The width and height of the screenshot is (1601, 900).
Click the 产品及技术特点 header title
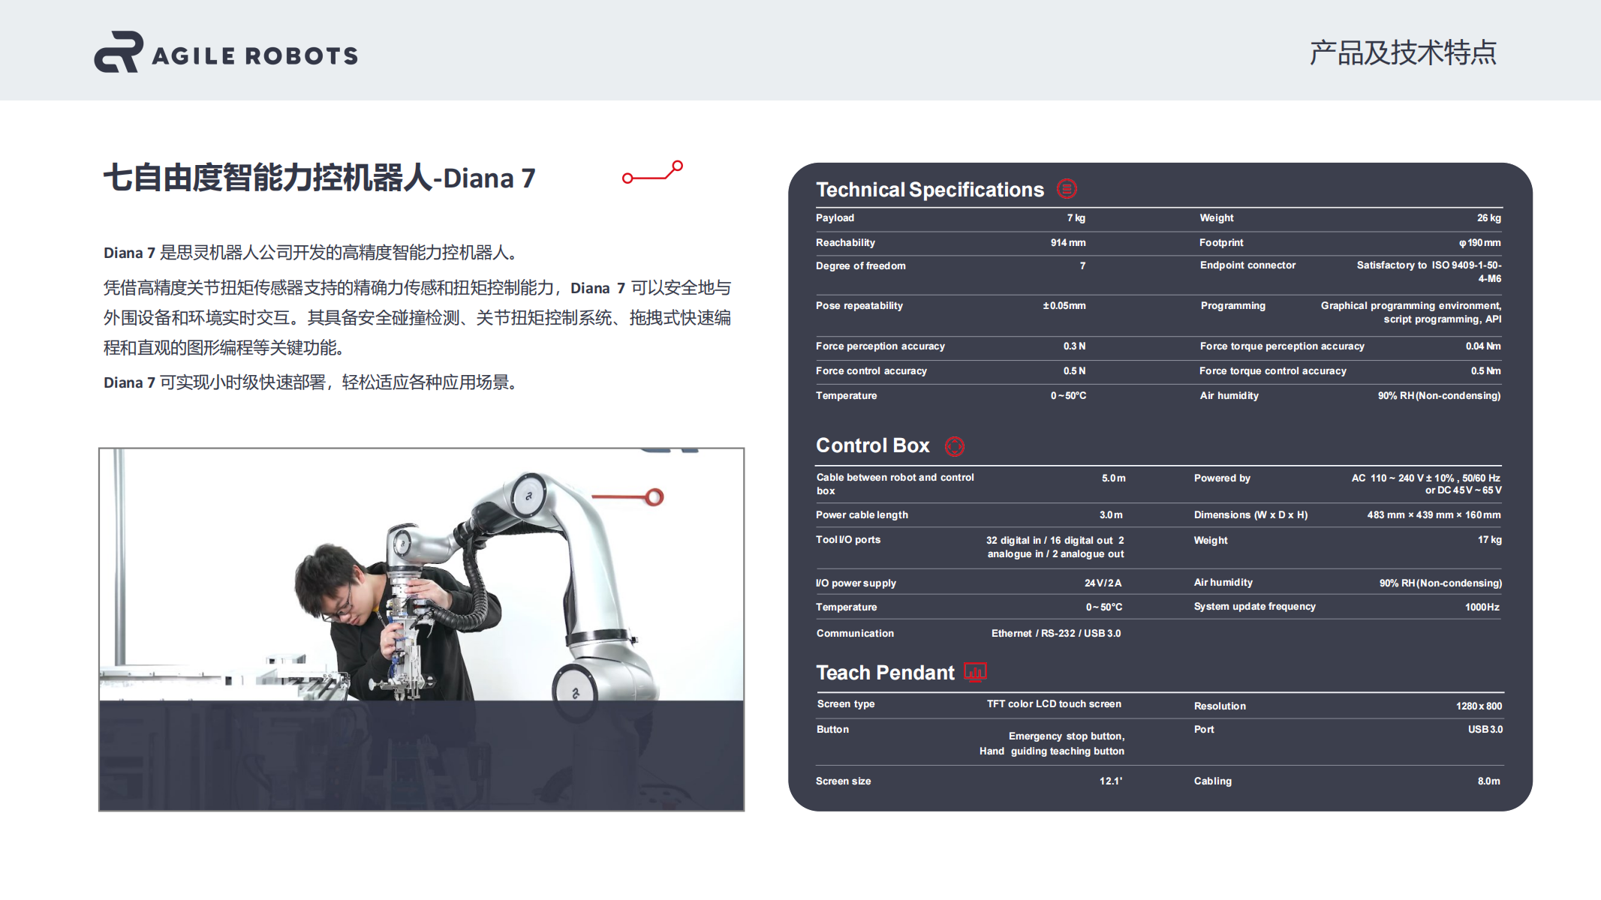click(x=1402, y=53)
